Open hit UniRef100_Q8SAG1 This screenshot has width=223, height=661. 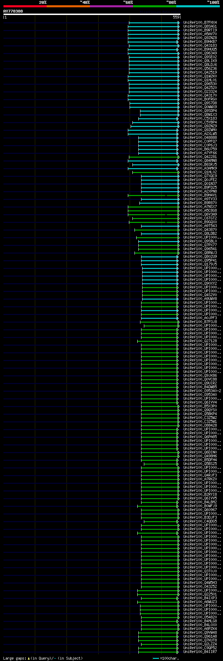[200, 27]
